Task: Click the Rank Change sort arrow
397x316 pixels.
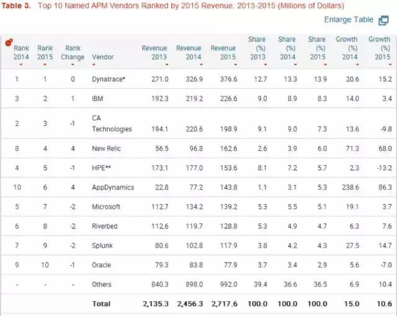Action: point(73,65)
